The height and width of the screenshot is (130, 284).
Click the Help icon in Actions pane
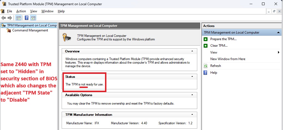point(205,73)
